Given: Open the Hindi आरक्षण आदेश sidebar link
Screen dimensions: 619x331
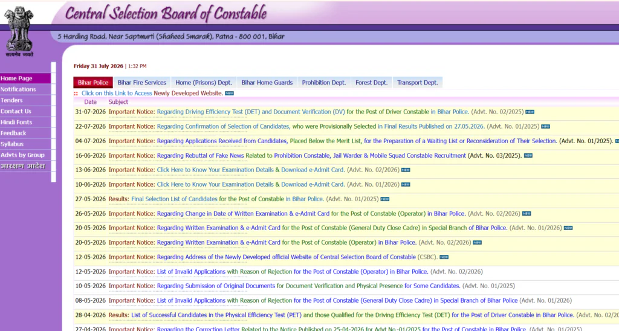Looking at the screenshot, I should tap(25, 166).
